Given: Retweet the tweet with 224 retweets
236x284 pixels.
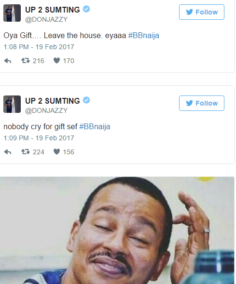Looking at the screenshot, I should 26,151.
